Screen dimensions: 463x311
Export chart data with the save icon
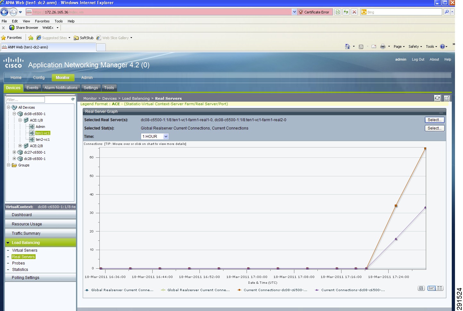coord(421,288)
